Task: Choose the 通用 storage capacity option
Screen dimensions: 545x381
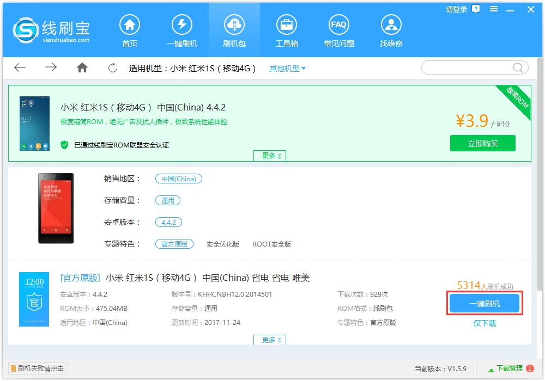Action: 167,200
